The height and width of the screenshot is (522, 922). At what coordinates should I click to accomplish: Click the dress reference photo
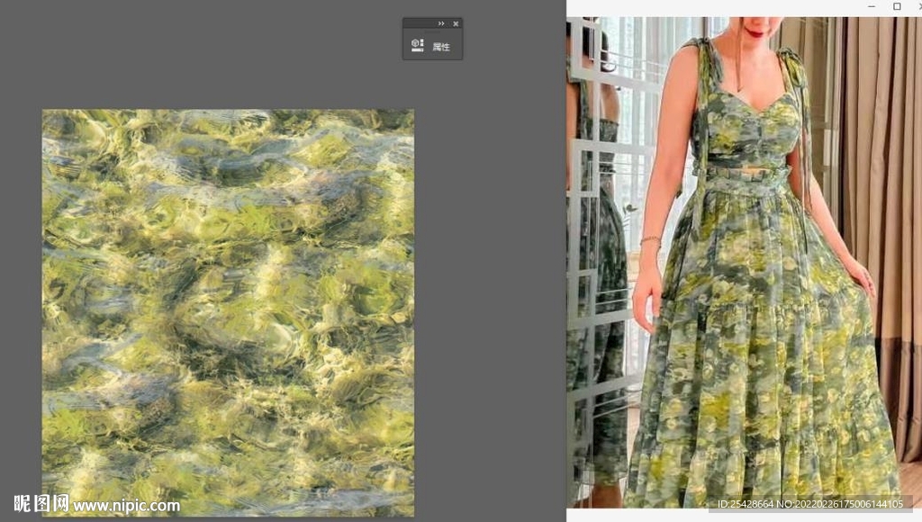(x=744, y=262)
